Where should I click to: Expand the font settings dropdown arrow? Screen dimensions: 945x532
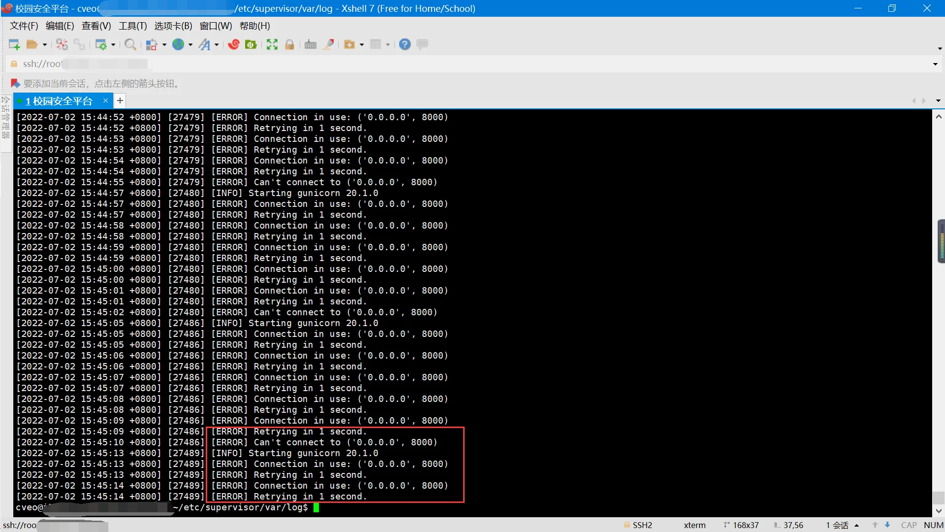coord(217,45)
